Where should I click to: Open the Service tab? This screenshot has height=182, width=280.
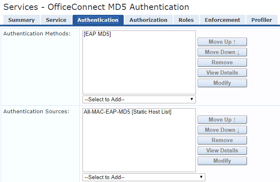pos(56,20)
